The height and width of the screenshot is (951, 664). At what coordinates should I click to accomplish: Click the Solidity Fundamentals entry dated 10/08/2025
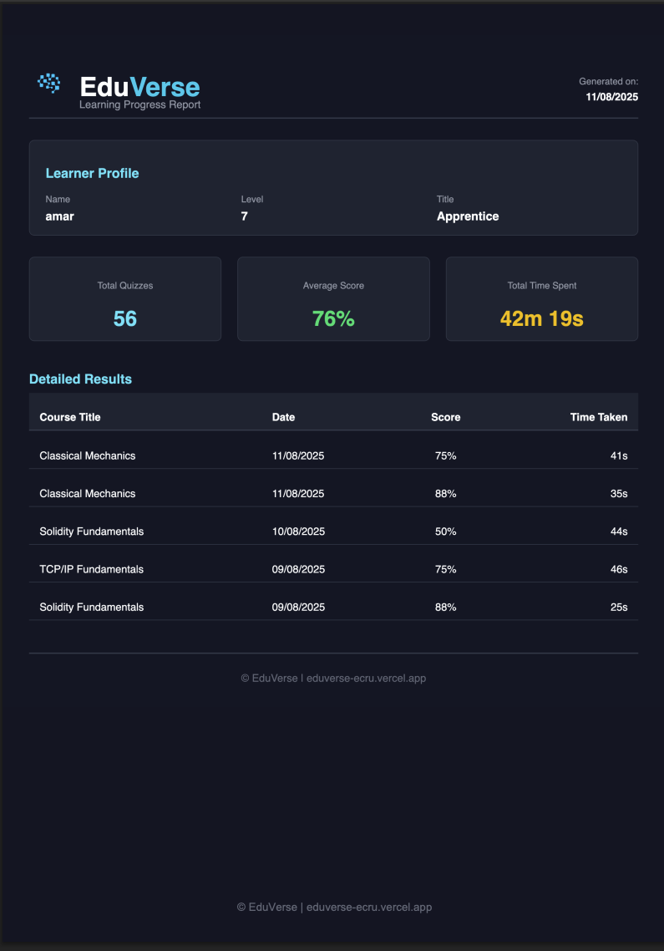pos(91,531)
